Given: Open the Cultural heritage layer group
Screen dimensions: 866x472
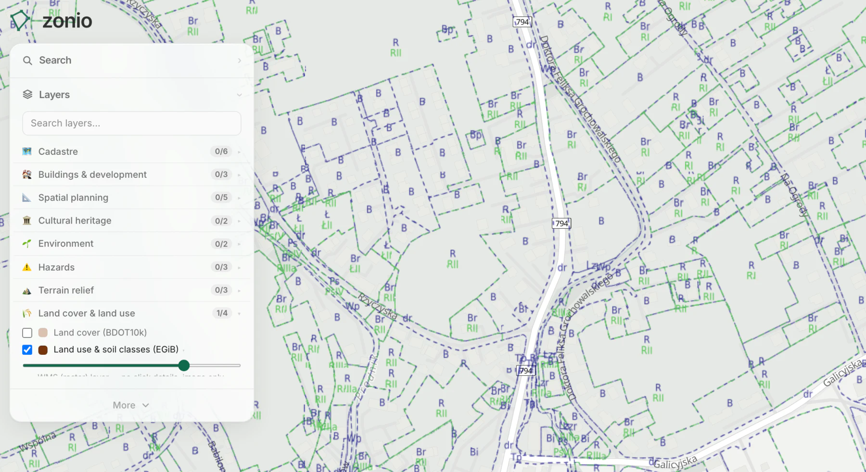Looking at the screenshot, I should [132, 221].
